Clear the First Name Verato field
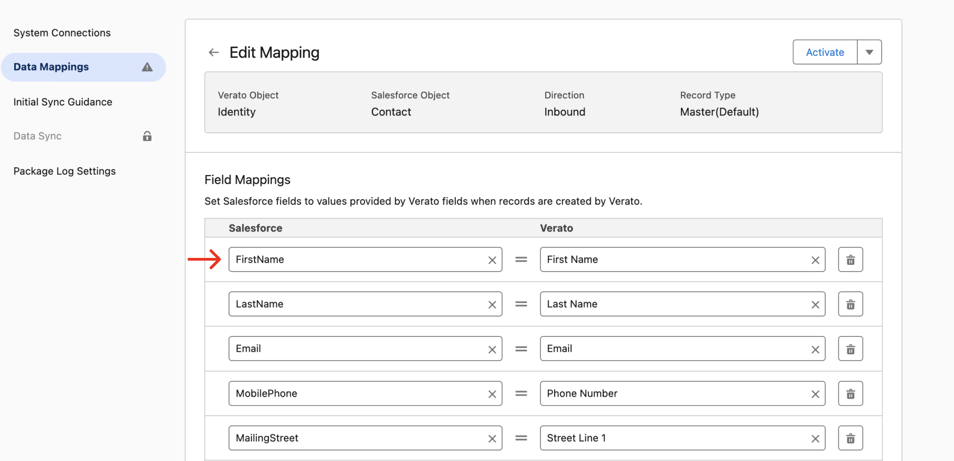 click(815, 260)
